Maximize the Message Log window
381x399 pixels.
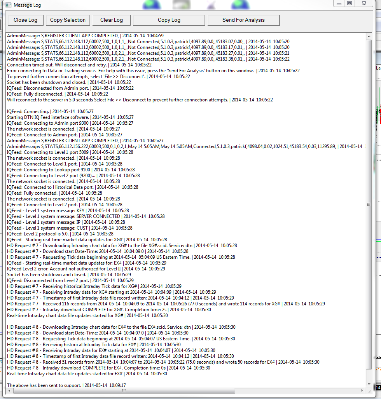point(350,3)
